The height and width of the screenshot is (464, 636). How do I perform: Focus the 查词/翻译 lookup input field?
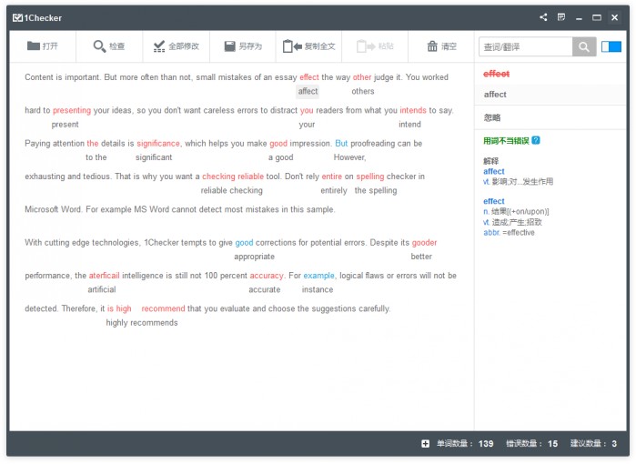coord(526,47)
